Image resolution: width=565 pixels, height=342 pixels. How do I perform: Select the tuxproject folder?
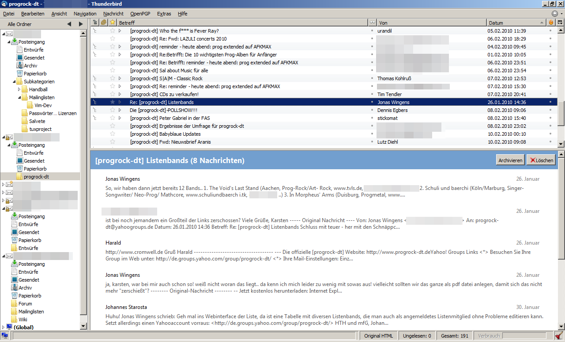[x=40, y=129]
